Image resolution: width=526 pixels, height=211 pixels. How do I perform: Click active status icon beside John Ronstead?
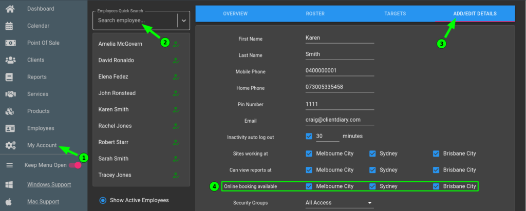[x=176, y=93]
